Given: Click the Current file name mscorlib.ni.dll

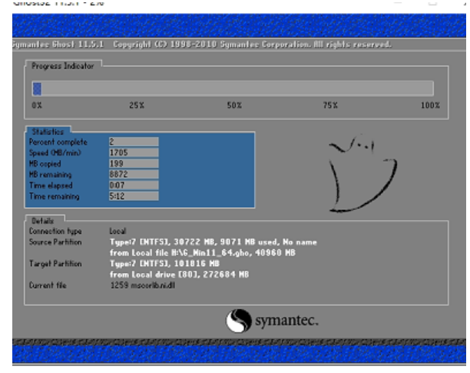Looking at the screenshot, I should tap(144, 285).
